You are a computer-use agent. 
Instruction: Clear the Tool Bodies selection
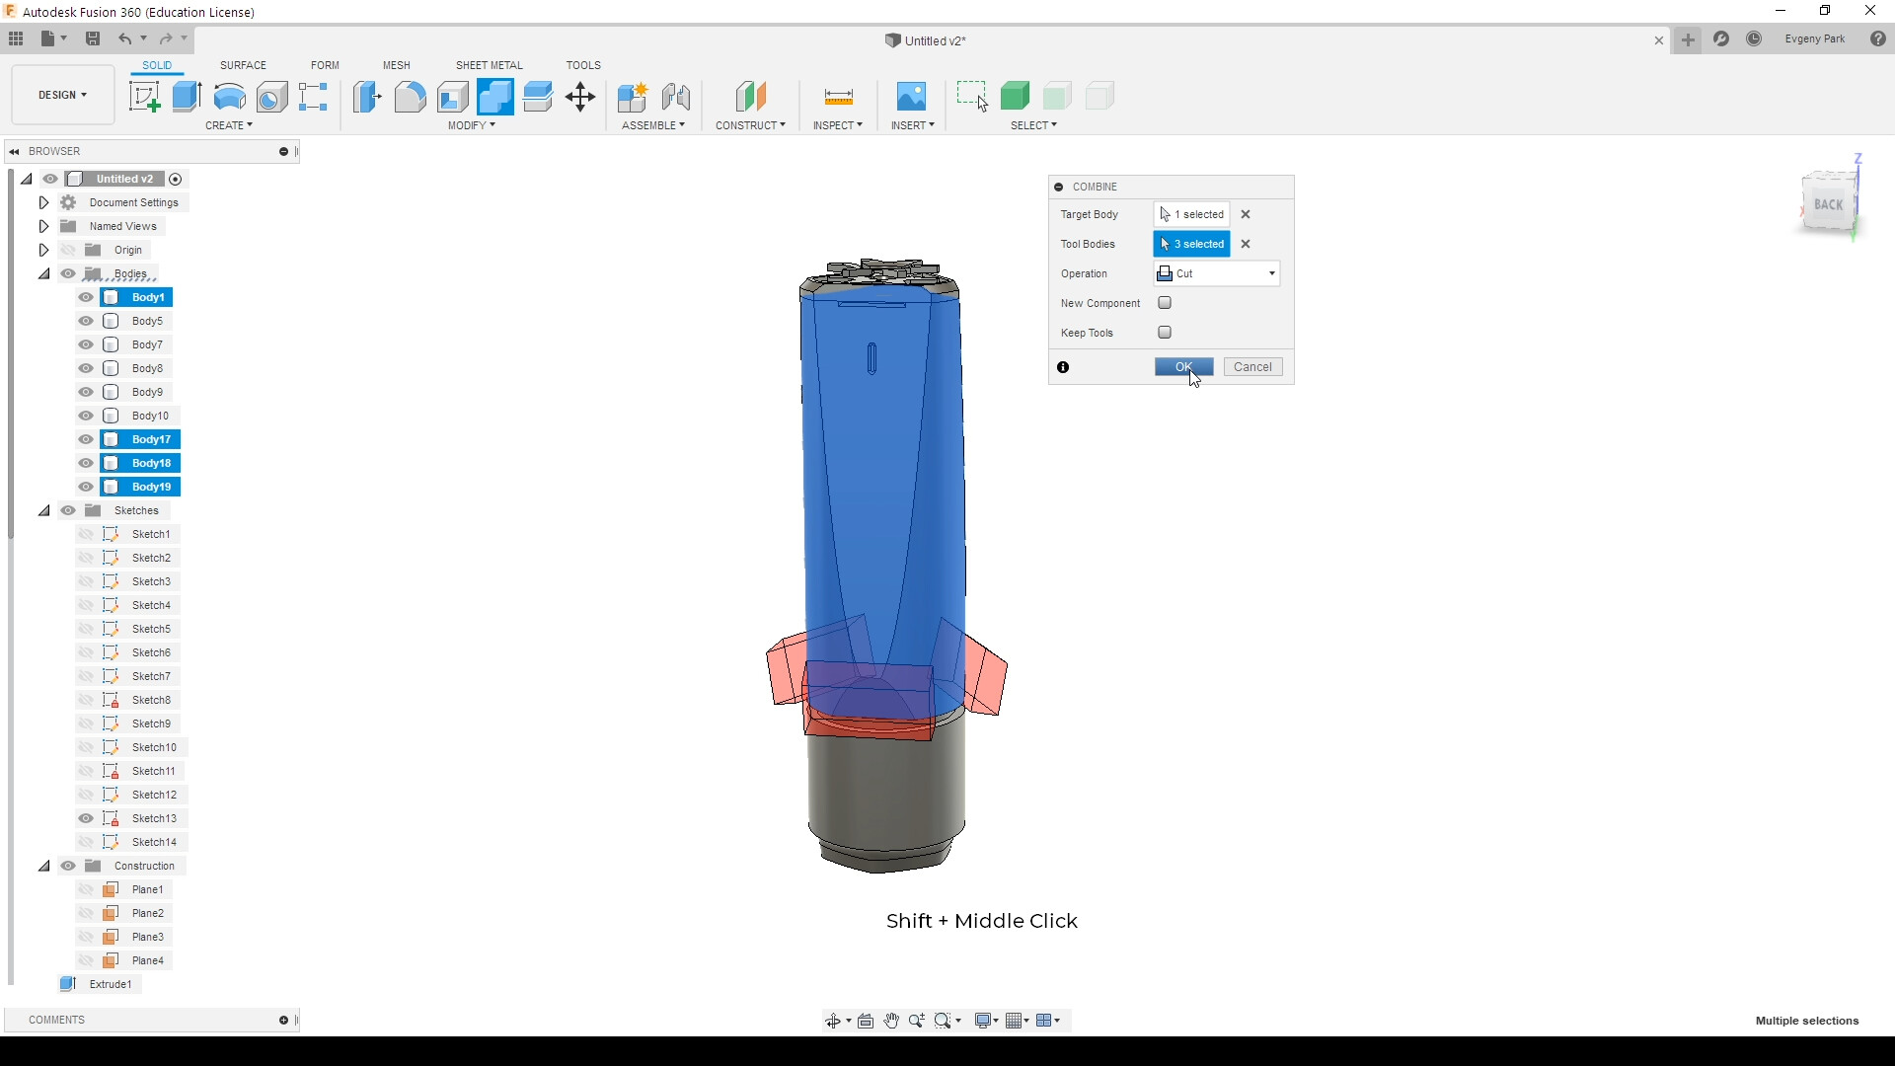pyautogui.click(x=1246, y=244)
